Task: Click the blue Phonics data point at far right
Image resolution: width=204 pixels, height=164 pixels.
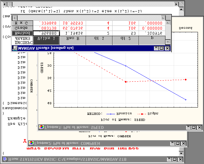Action: point(186,100)
